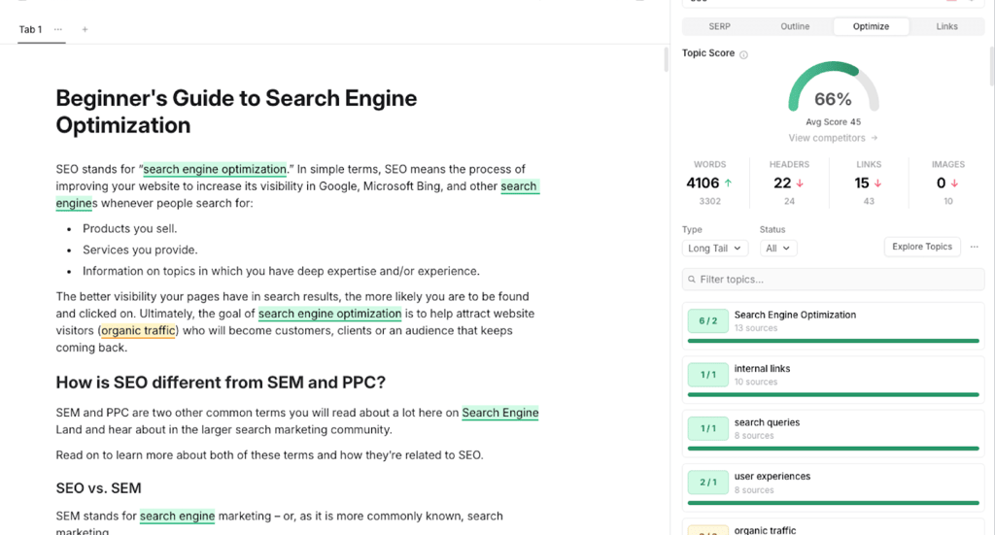Image resolution: width=995 pixels, height=535 pixels.
Task: Click the Topic Score info icon
Action: point(743,54)
